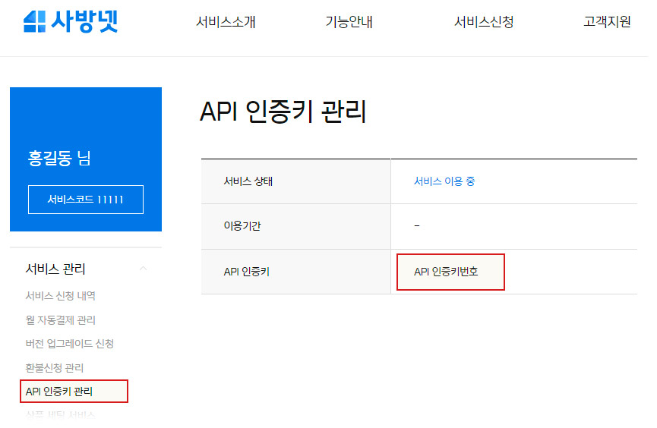Click the 홍길동 님 user name

pyautogui.click(x=59, y=159)
